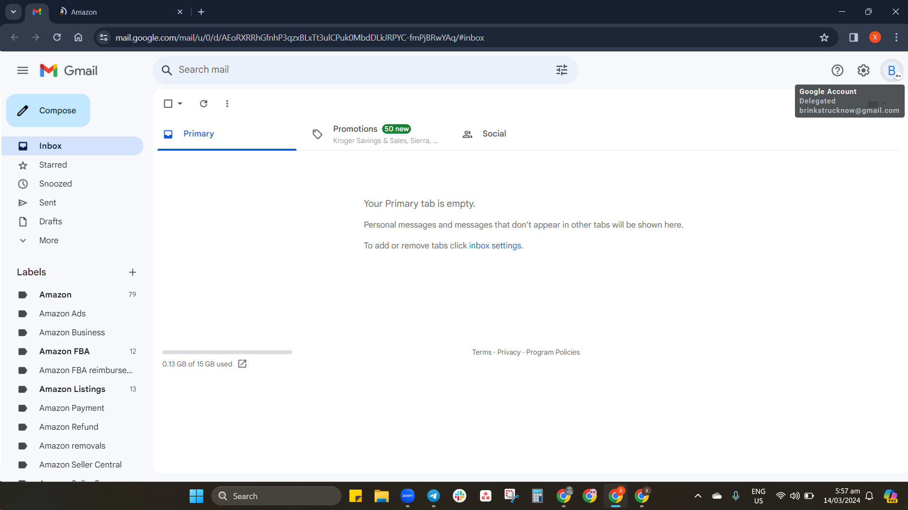Click the Chrome address bar URL
Viewport: 908px width, 510px height.
300,37
